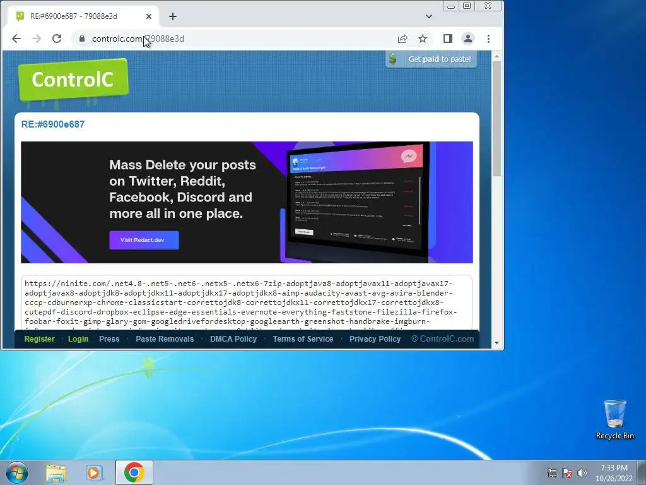Click the page scrollbar down arrow

(x=496, y=343)
